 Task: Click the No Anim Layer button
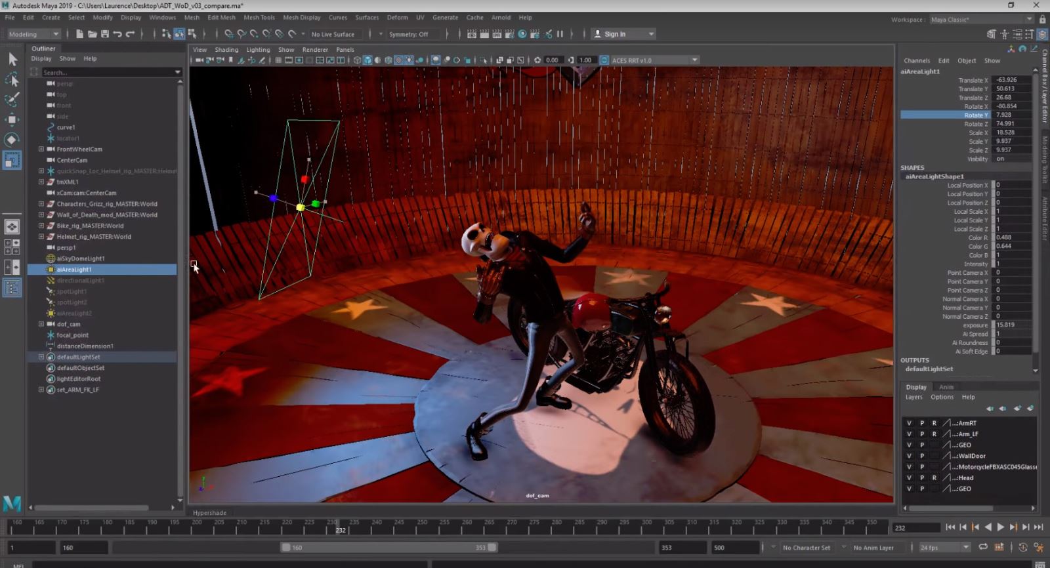873,548
